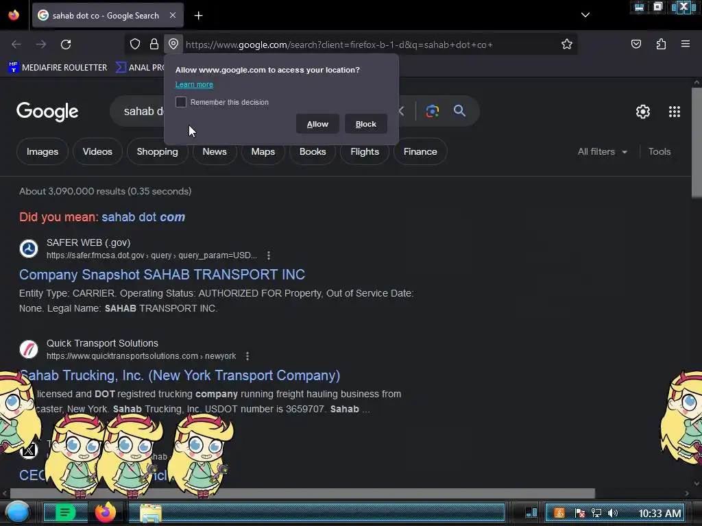
Task: Click the Google search query box
Action: pos(143,111)
